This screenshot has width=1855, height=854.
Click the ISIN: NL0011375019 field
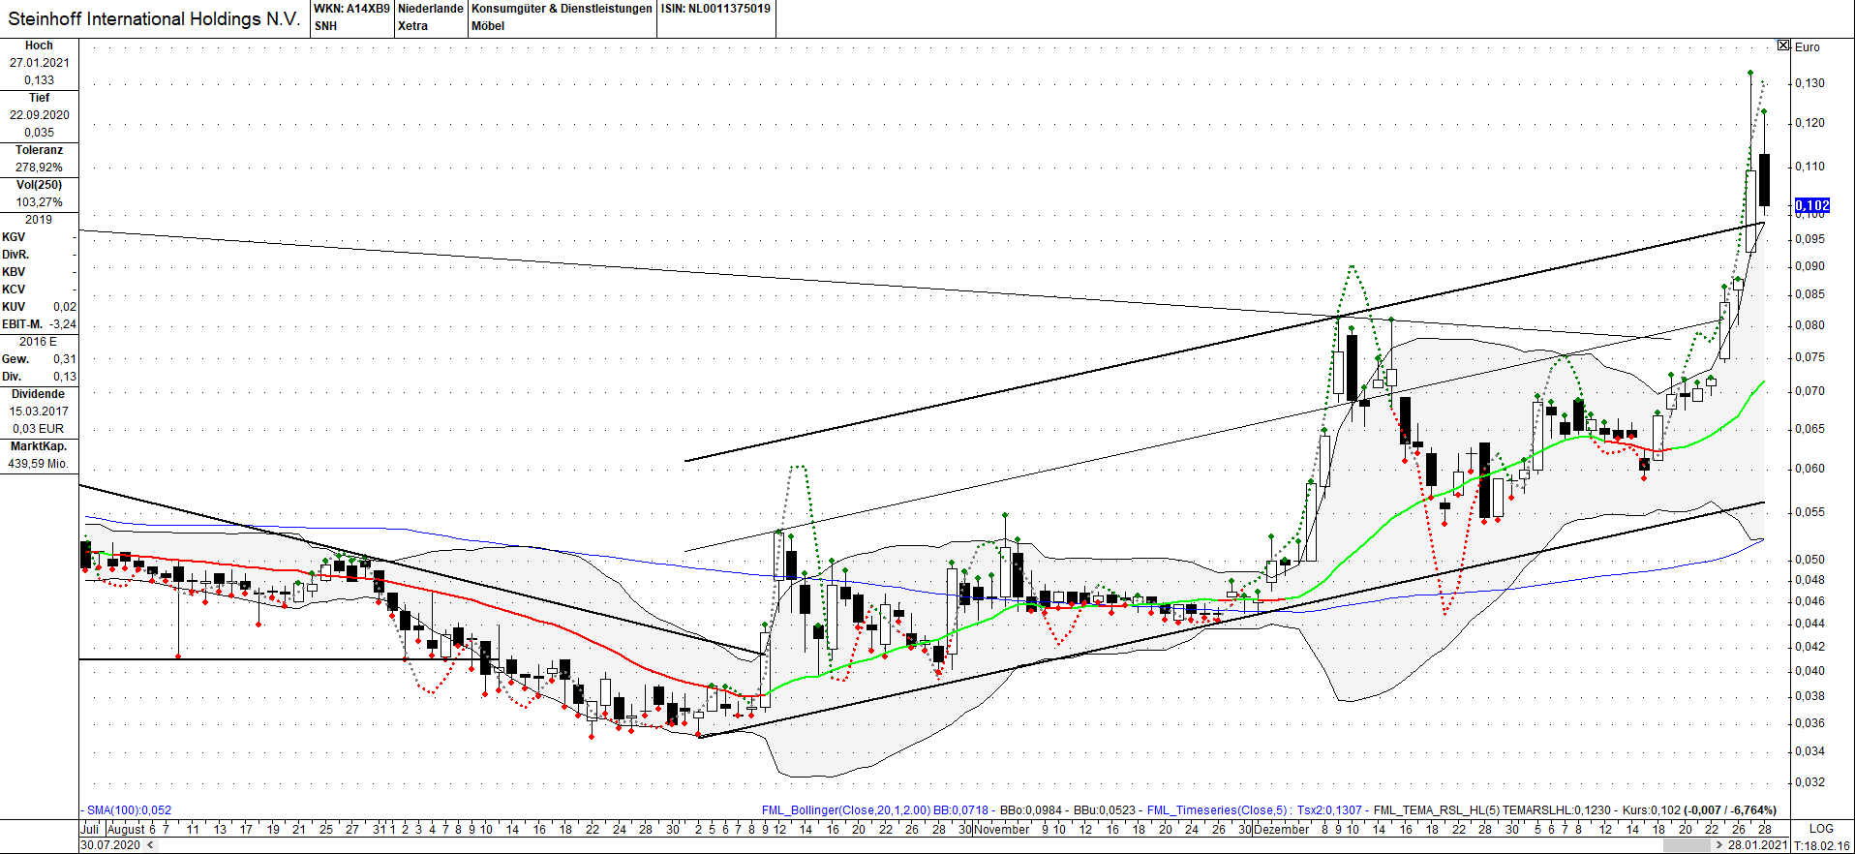pyautogui.click(x=715, y=9)
